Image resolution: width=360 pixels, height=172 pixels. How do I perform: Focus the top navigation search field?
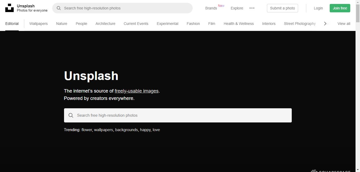tap(122, 8)
